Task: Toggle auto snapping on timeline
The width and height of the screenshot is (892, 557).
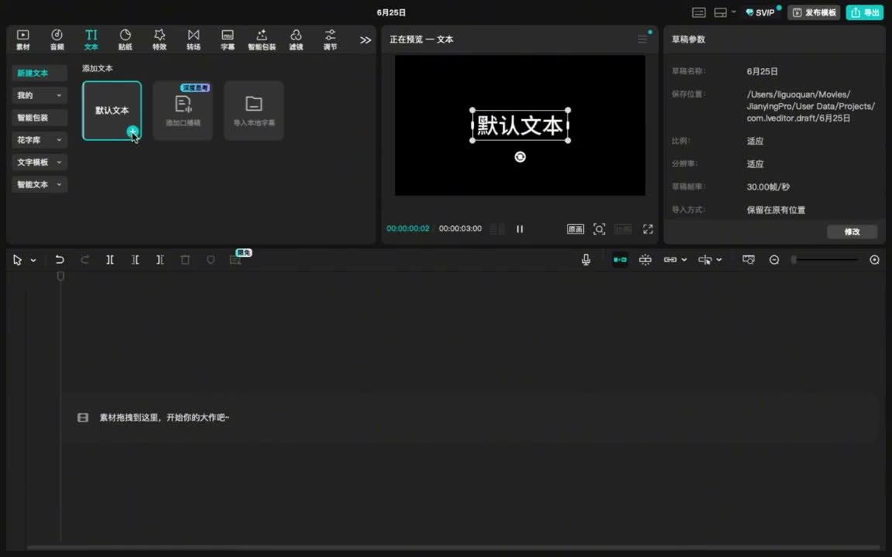Action: [645, 260]
